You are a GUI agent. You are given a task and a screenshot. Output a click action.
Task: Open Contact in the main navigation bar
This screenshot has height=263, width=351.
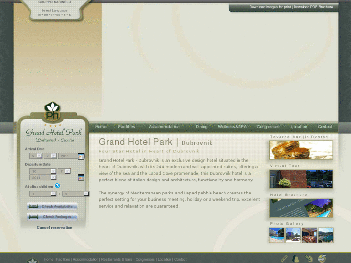325,127
